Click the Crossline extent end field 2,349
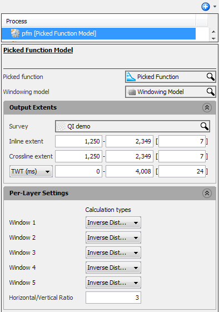The height and width of the screenshot is (312, 219). [x=130, y=156]
